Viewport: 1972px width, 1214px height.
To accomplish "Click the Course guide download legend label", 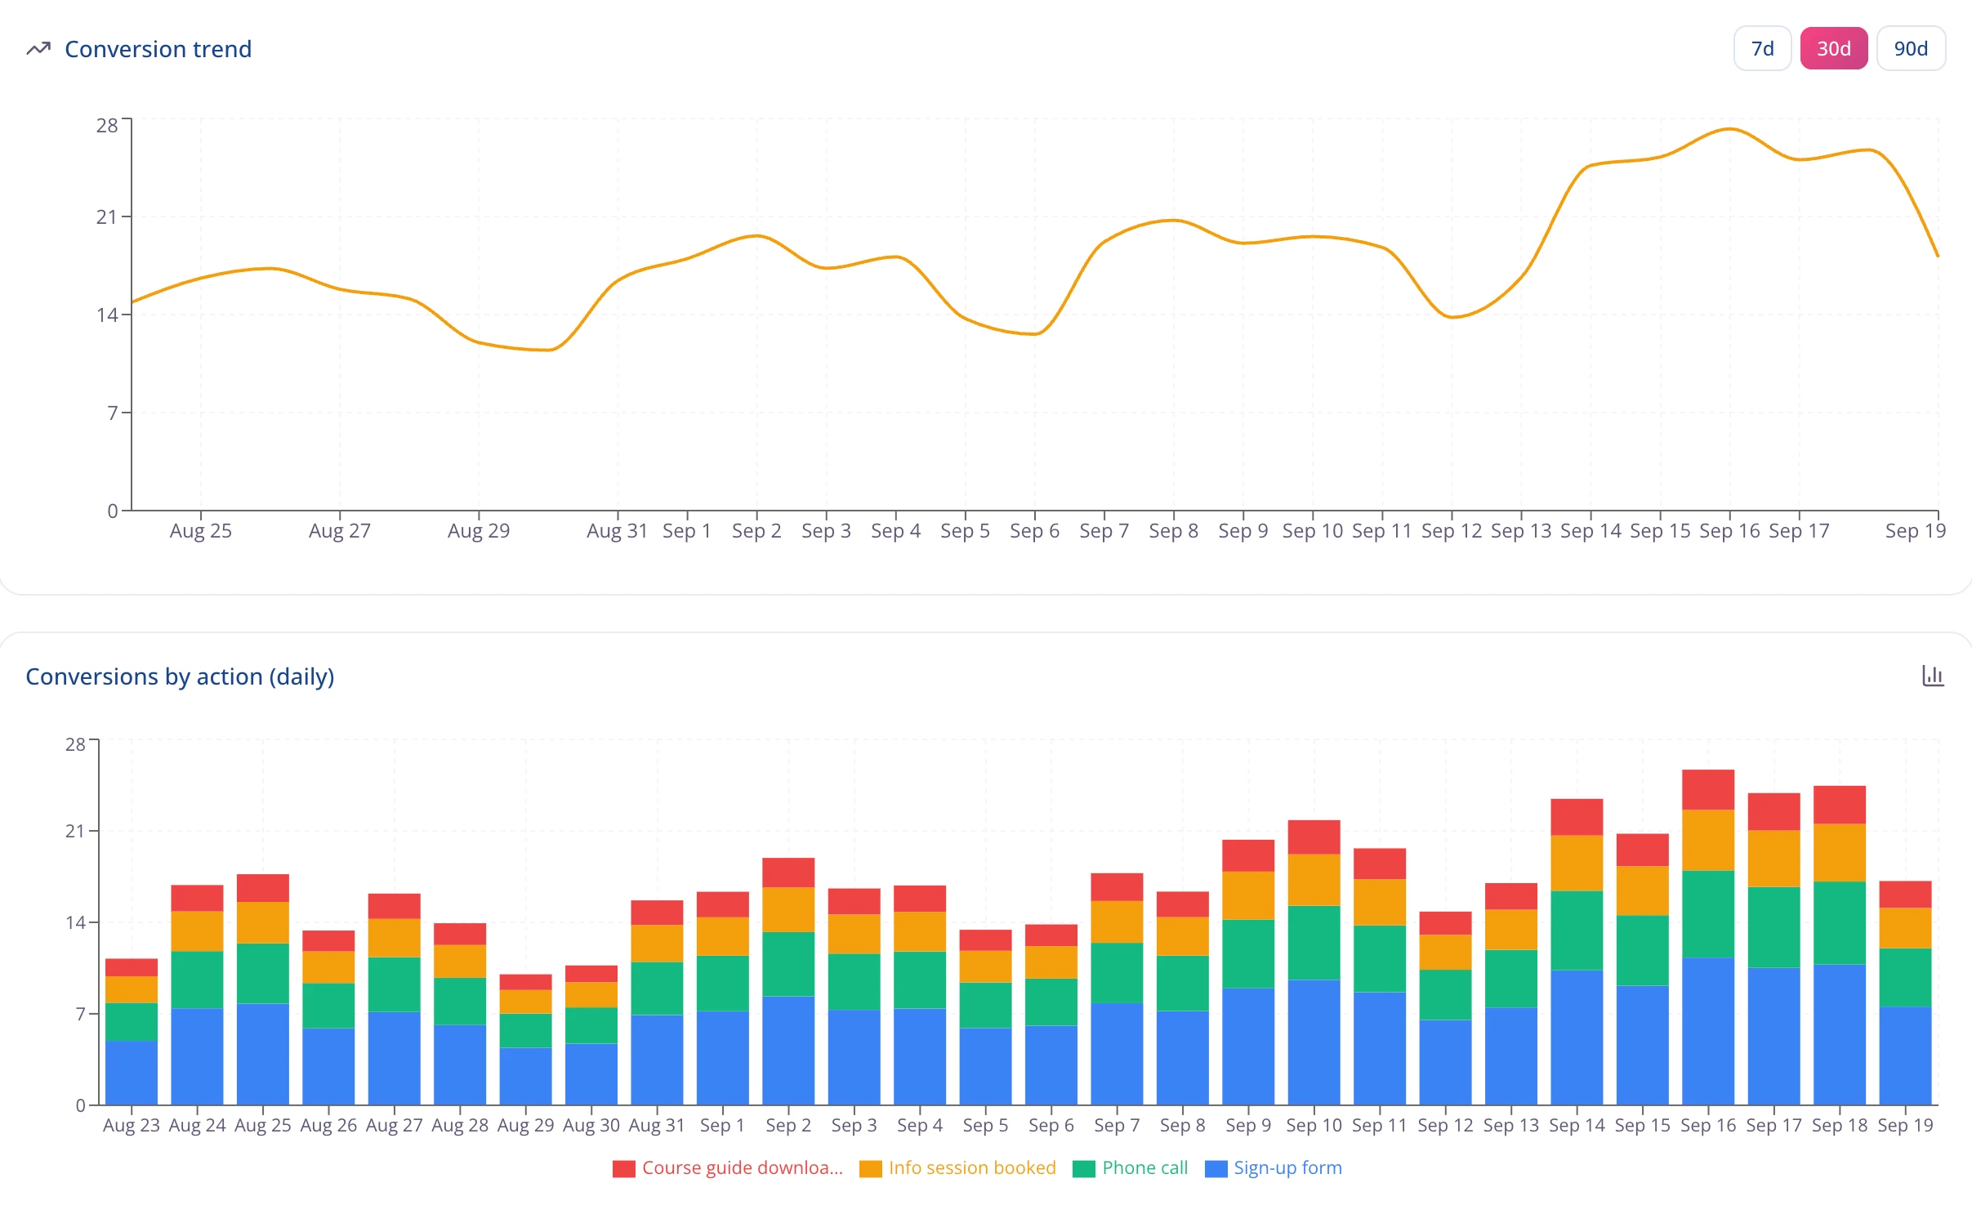I will coord(742,1167).
